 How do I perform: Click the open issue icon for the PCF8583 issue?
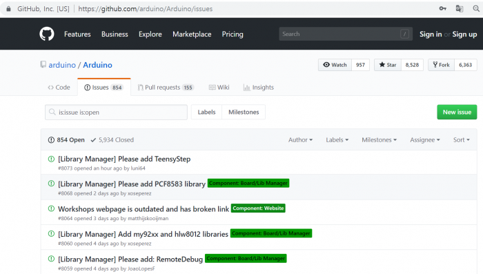52,184
